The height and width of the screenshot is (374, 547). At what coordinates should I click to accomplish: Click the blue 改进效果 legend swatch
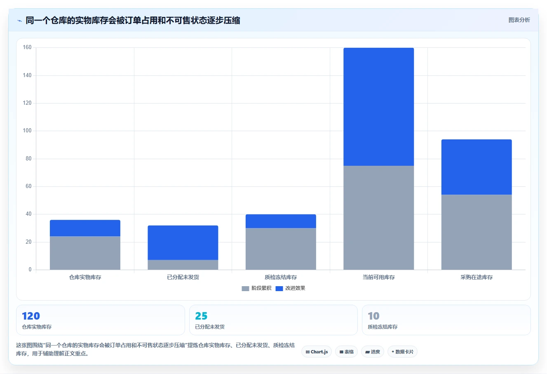click(x=279, y=289)
